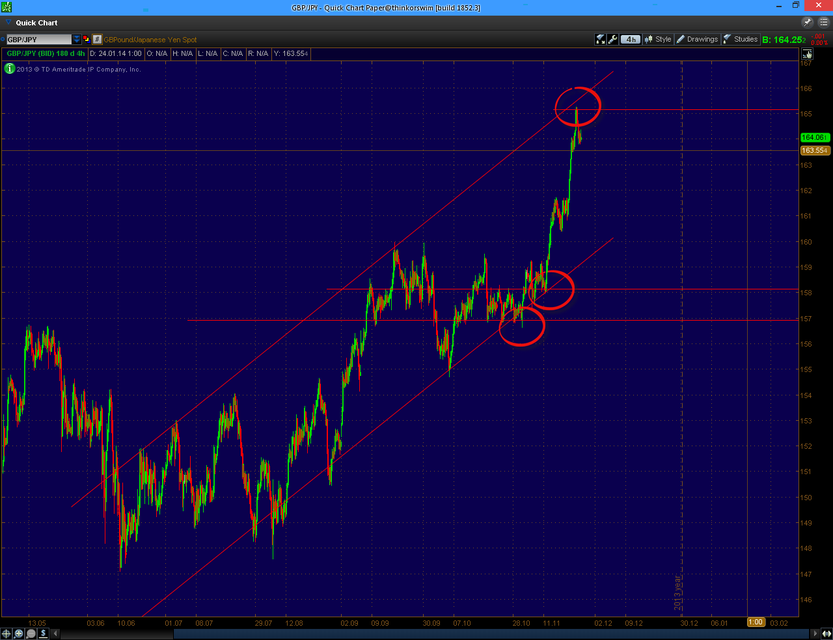Click the scroll left arrow of time axis

(55, 633)
